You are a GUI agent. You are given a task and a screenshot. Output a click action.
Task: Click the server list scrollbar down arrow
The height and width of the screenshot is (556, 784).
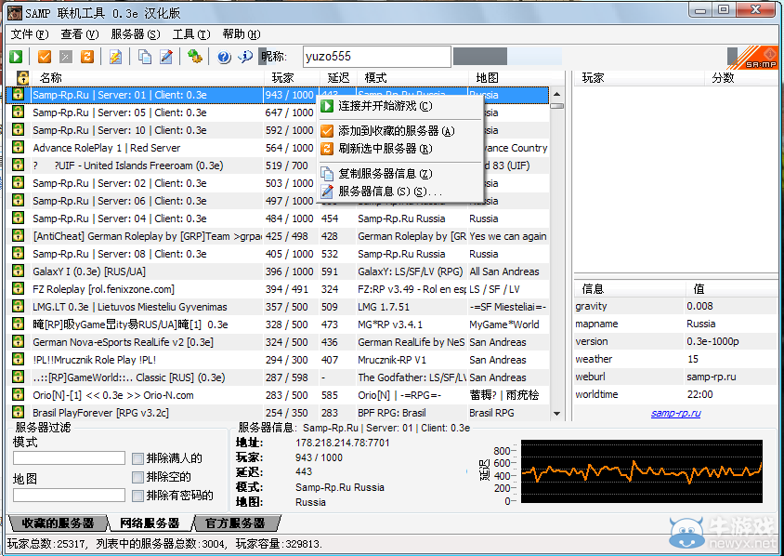556,414
